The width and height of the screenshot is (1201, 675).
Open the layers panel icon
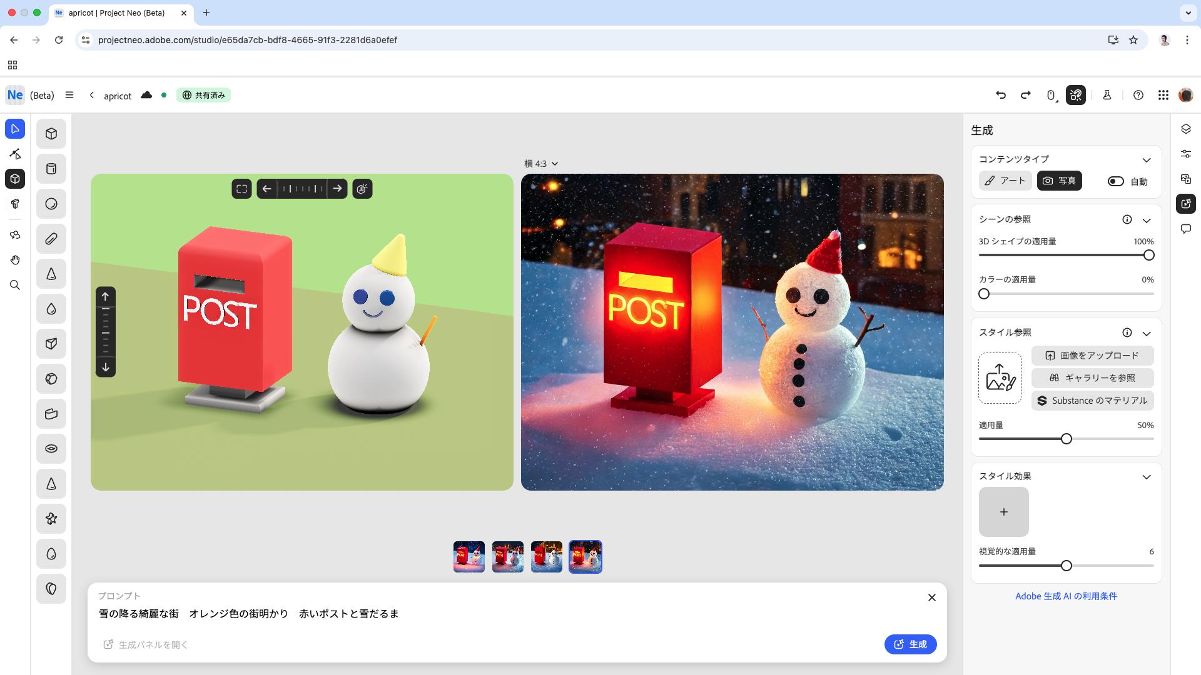1185,129
